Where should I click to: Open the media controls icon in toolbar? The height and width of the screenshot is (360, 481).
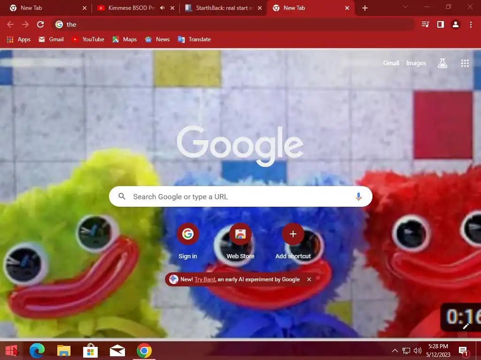(425, 24)
